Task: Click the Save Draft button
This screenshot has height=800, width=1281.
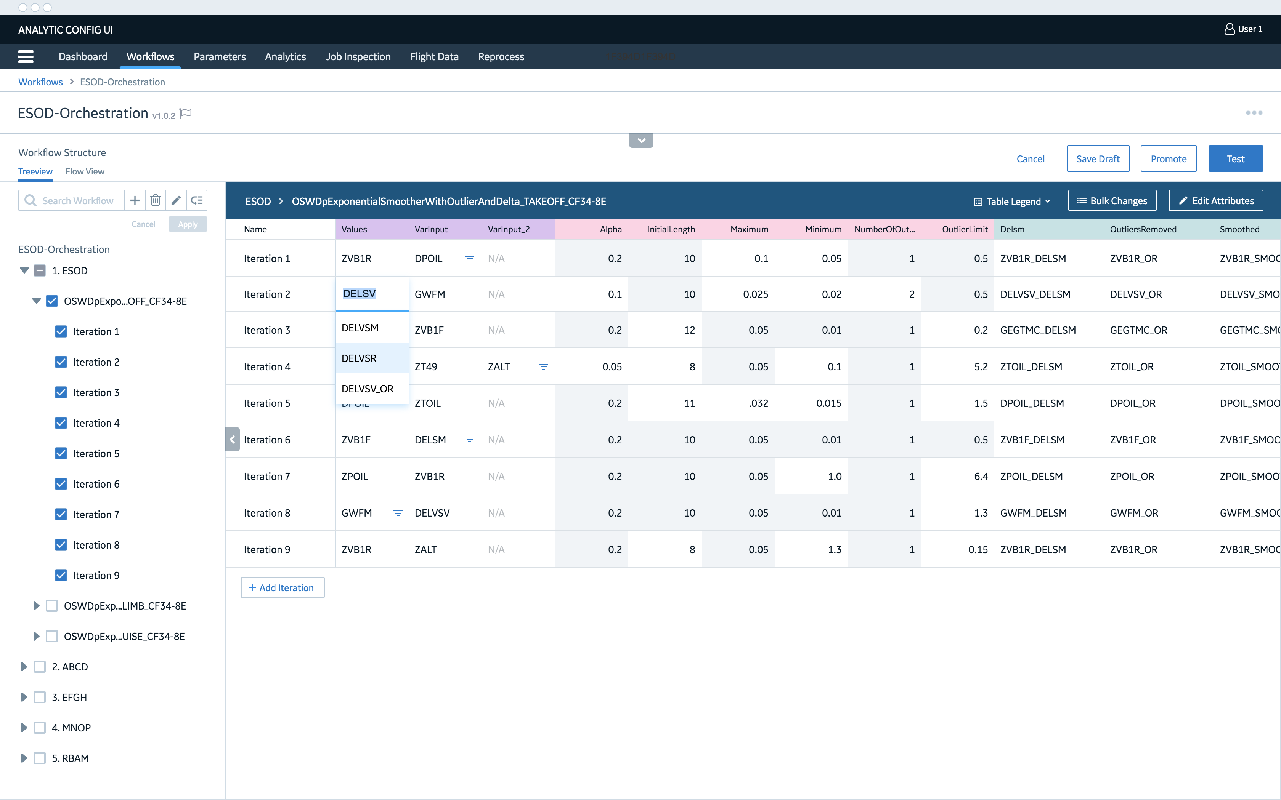Action: [1098, 159]
